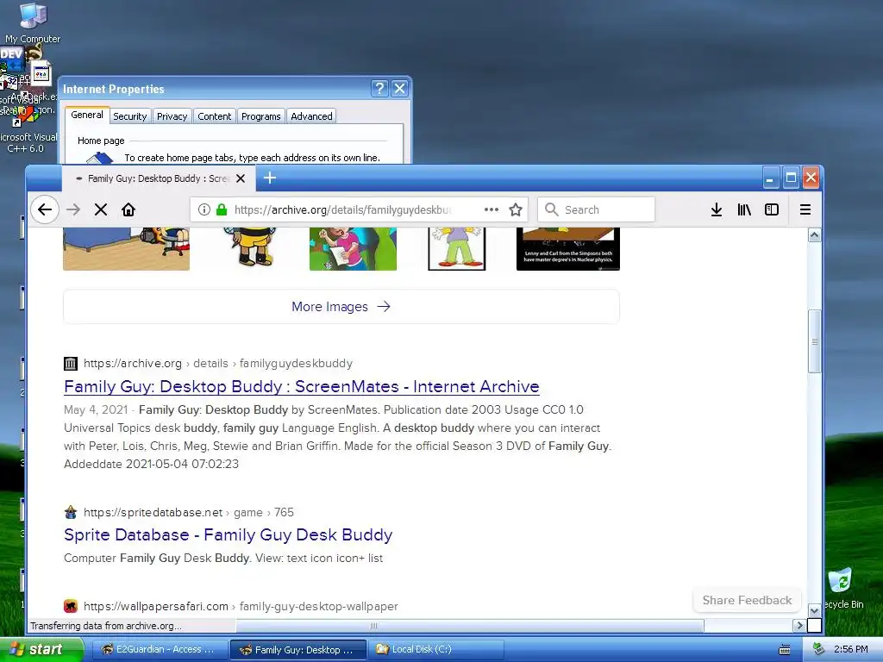Click the help question mark in Internet Properties

(x=379, y=89)
